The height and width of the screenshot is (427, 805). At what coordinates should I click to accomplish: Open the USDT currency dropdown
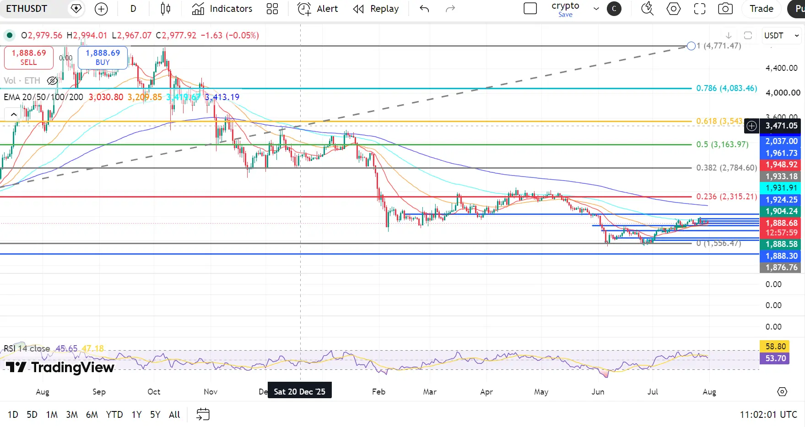pos(781,36)
